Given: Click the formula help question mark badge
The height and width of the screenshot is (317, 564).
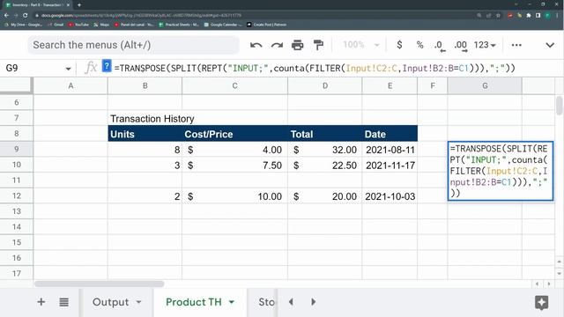Looking at the screenshot, I should tap(107, 66).
